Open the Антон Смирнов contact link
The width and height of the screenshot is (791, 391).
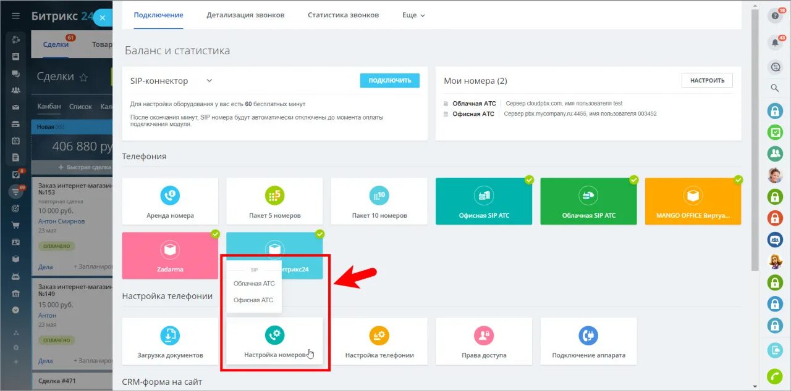click(61, 221)
